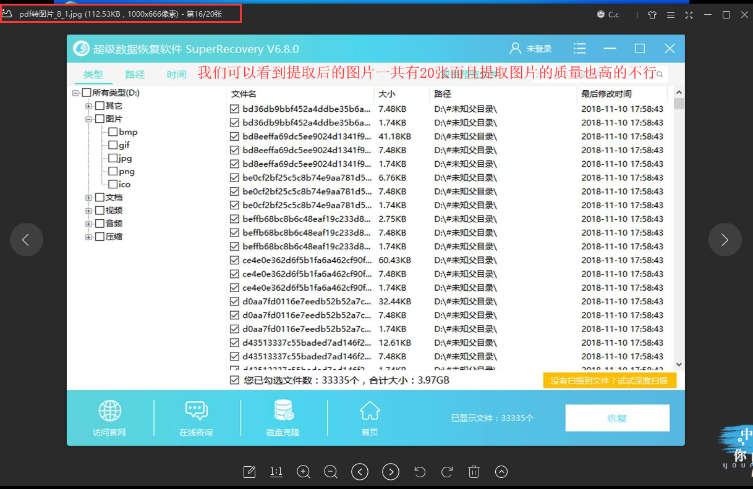Viewport: 753px width, 489px height.
Task: Tick the bmp file type checkbox
Action: pos(113,132)
